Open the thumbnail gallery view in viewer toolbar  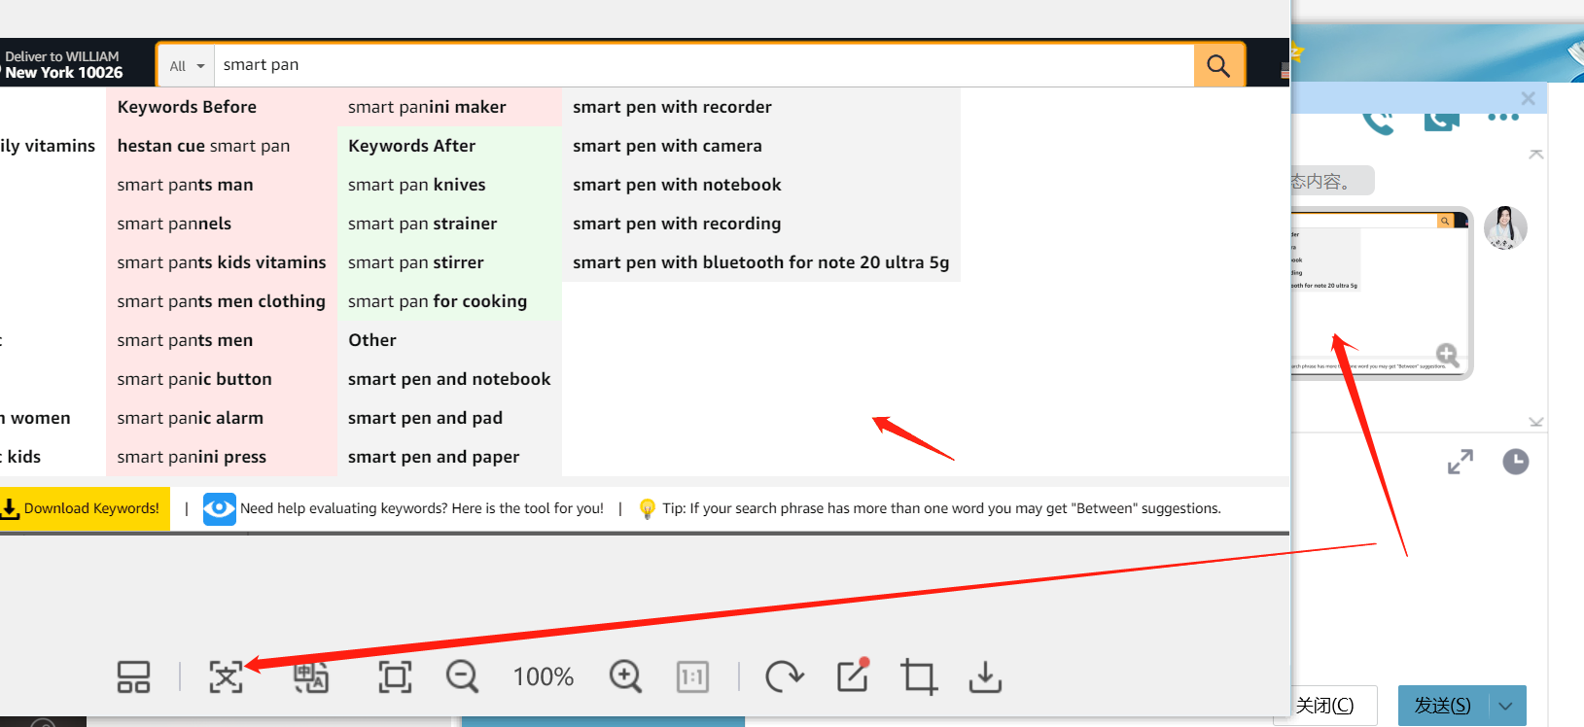coord(133,676)
